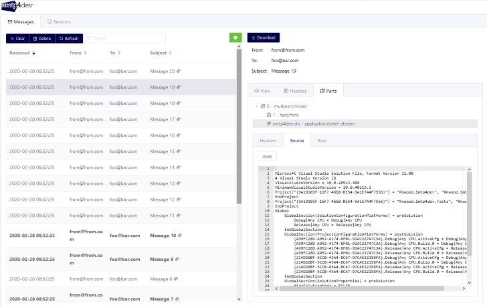
Task: Sort by the From column header
Action: pyautogui.click(x=75, y=53)
